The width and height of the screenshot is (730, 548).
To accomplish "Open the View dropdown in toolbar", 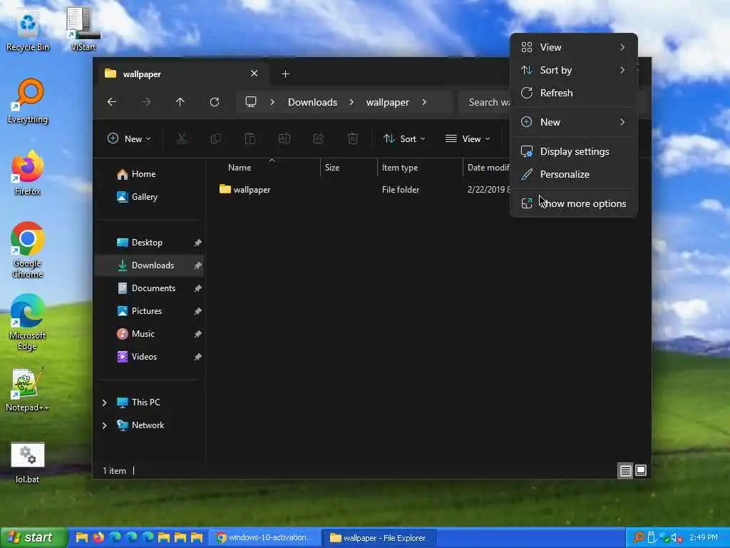I will click(x=468, y=138).
